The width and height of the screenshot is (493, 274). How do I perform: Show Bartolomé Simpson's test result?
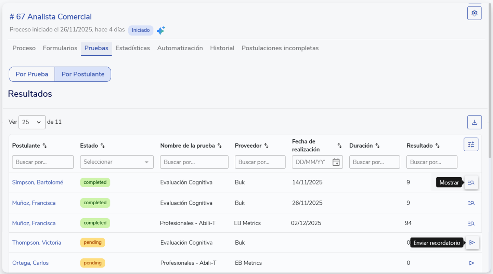pos(471,183)
